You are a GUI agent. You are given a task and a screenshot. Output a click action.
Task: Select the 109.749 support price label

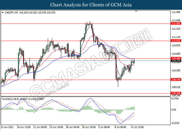click(x=176, y=80)
